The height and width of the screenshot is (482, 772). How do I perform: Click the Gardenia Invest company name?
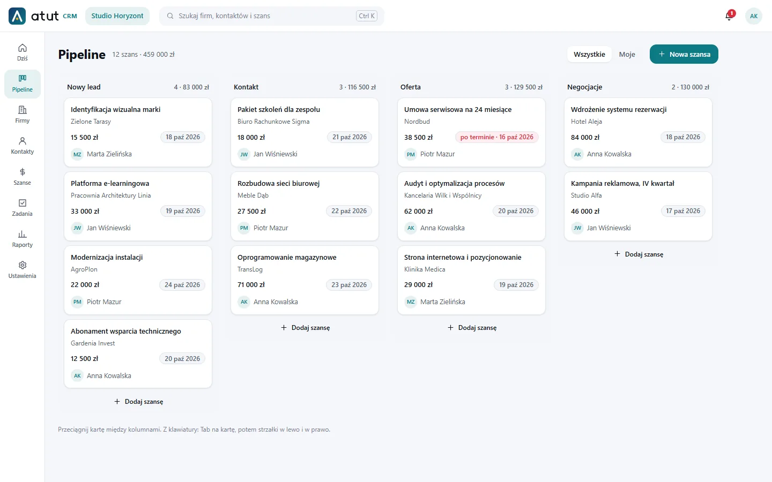point(93,343)
